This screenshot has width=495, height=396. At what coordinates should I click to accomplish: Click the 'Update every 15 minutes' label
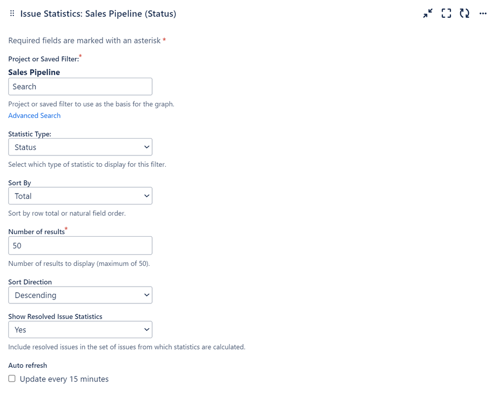[64, 379]
